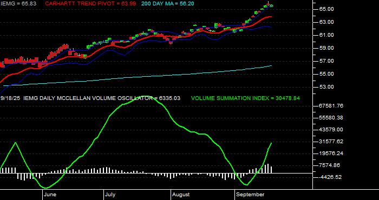Image resolution: width=379 pixels, height=200 pixels.
Task: Click the 57.00 price axis label
Action: (327, 61)
